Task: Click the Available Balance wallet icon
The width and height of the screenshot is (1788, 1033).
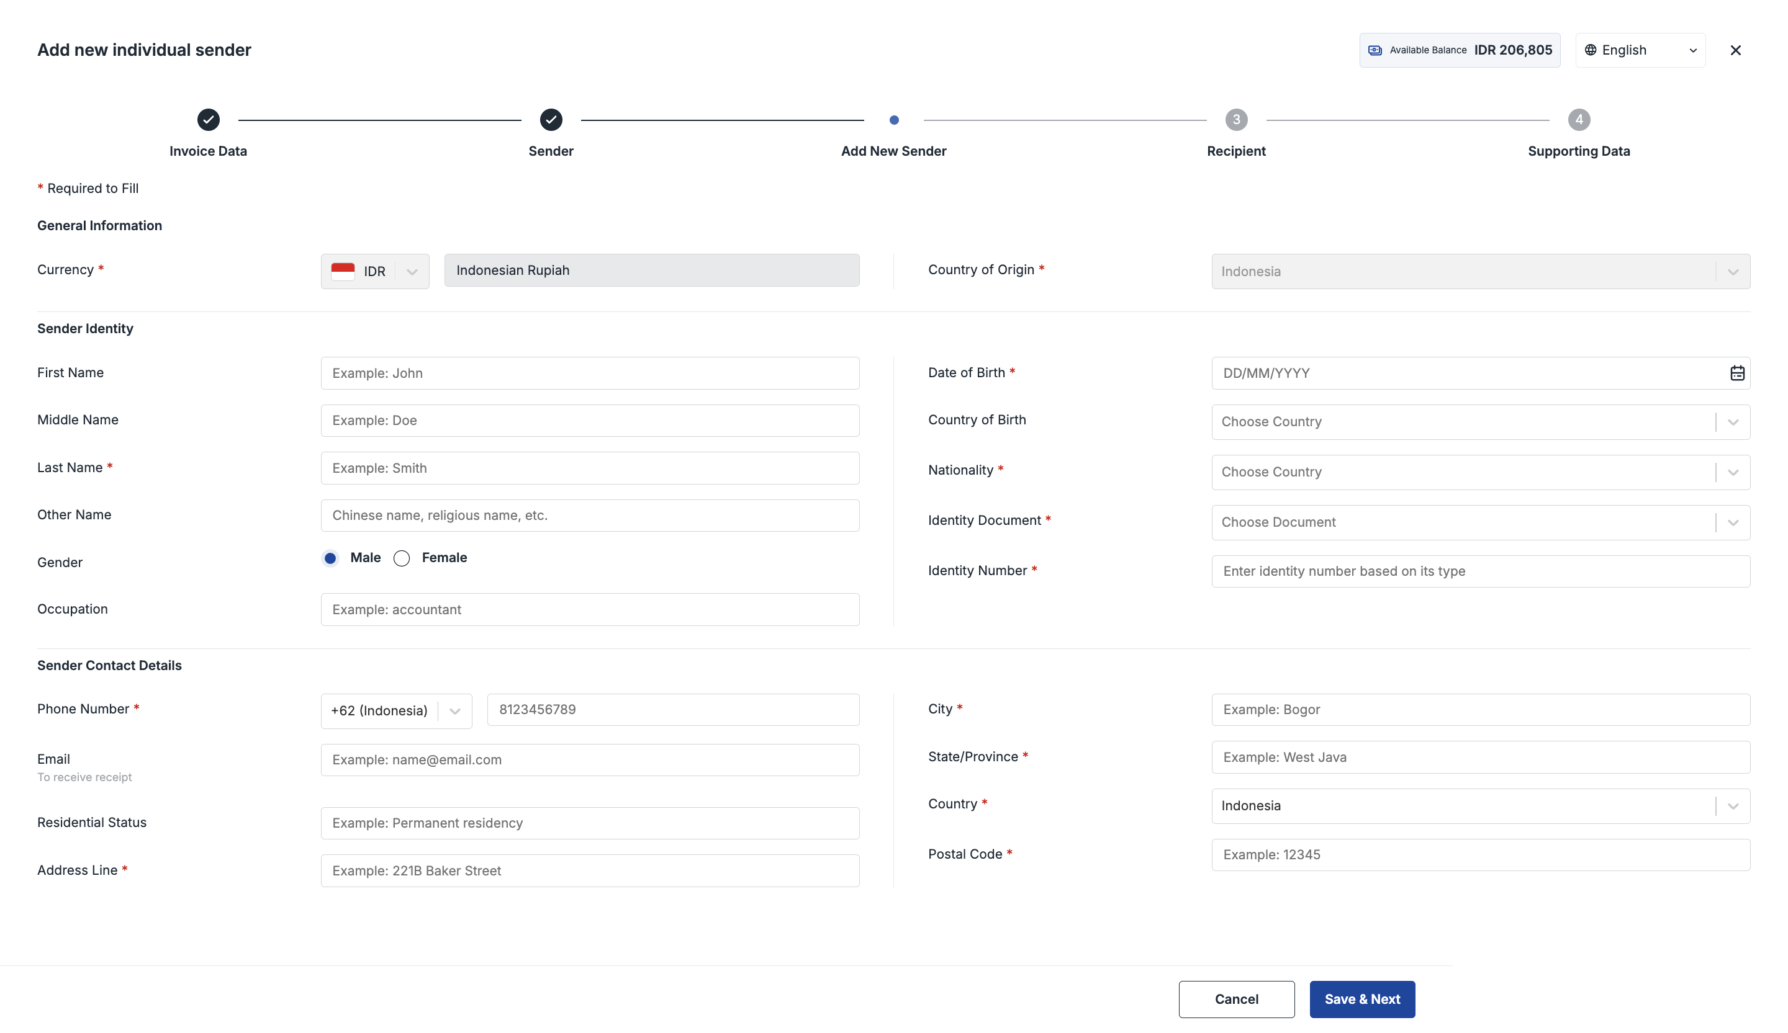Action: pyautogui.click(x=1375, y=50)
